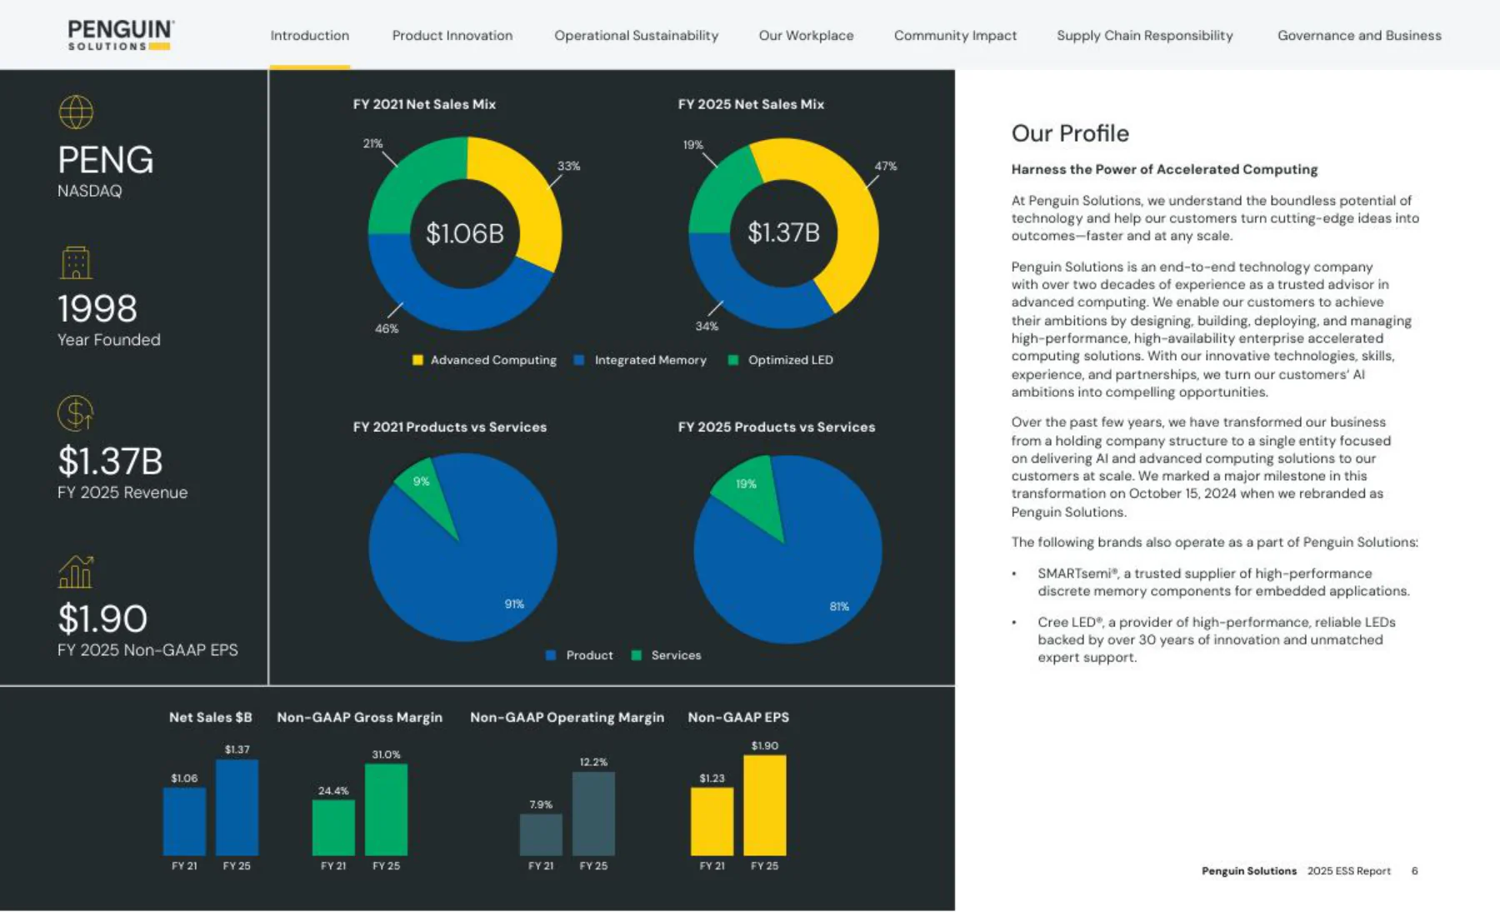This screenshot has height=912, width=1500.
Task: Click the NASDAQ label
Action: point(90,191)
